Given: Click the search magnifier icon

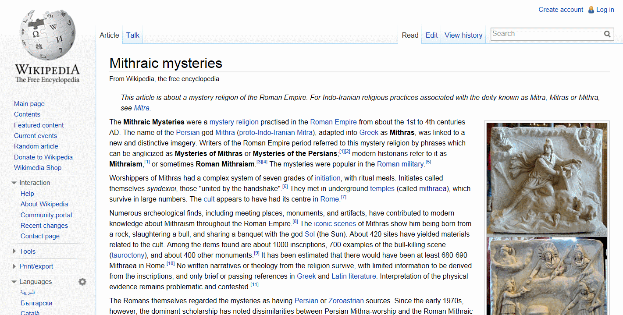Looking at the screenshot, I should tap(607, 34).
